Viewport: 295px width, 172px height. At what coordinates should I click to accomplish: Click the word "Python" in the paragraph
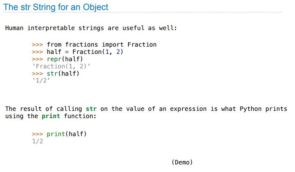(x=251, y=109)
